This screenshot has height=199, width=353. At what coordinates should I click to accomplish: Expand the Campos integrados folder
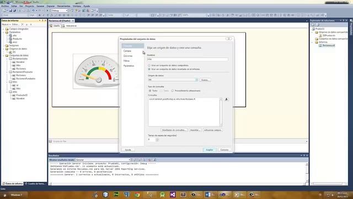tap(4, 29)
